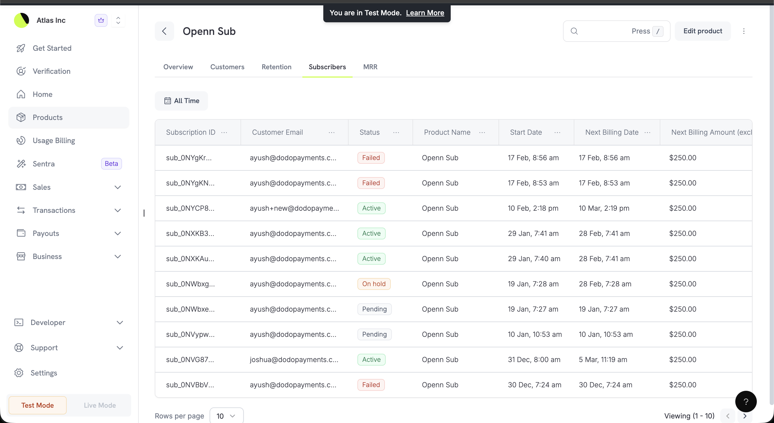
Task: Open the MRR tab
Action: pyautogui.click(x=370, y=67)
